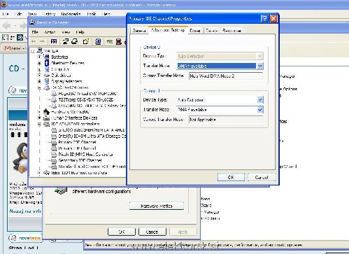Image resolution: width=349 pixels, height=254 pixels.
Task: Click the Help toolbar icon with blue monitor
Action: tap(98, 41)
